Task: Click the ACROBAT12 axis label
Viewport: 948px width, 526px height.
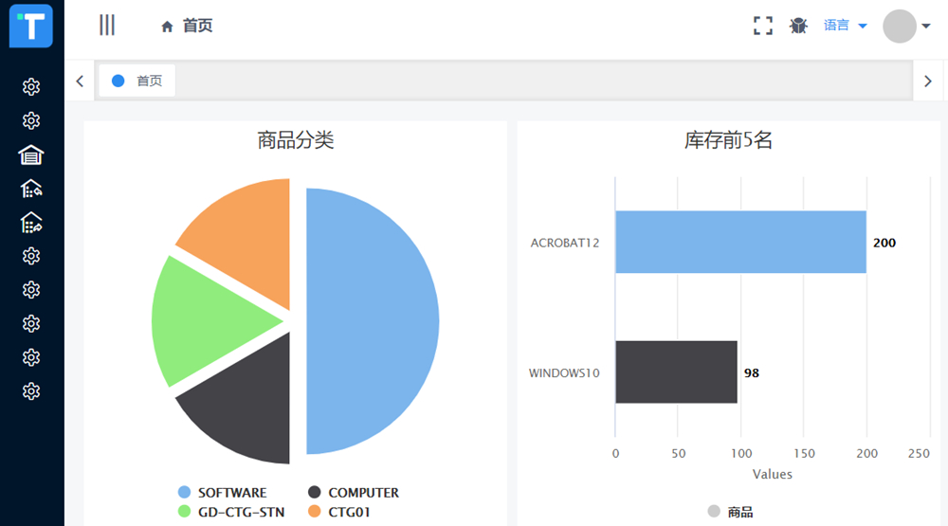Action: [565, 243]
